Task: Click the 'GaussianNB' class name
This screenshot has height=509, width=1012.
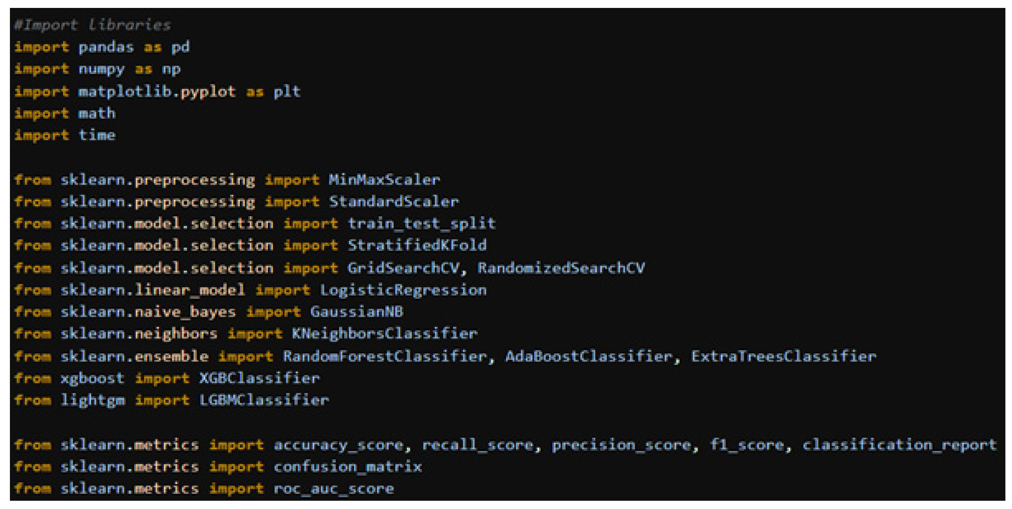Action: 357,312
